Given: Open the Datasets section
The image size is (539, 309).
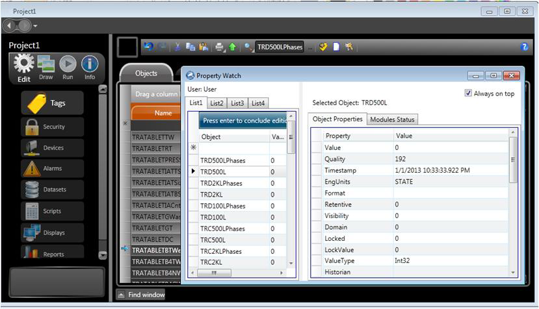Looking at the screenshot, I should [x=53, y=190].
